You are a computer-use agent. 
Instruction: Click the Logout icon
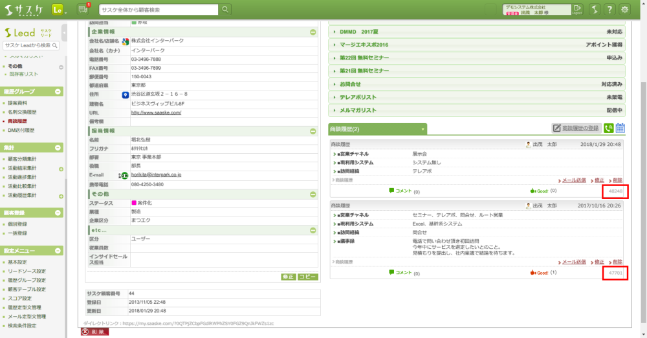577,9
